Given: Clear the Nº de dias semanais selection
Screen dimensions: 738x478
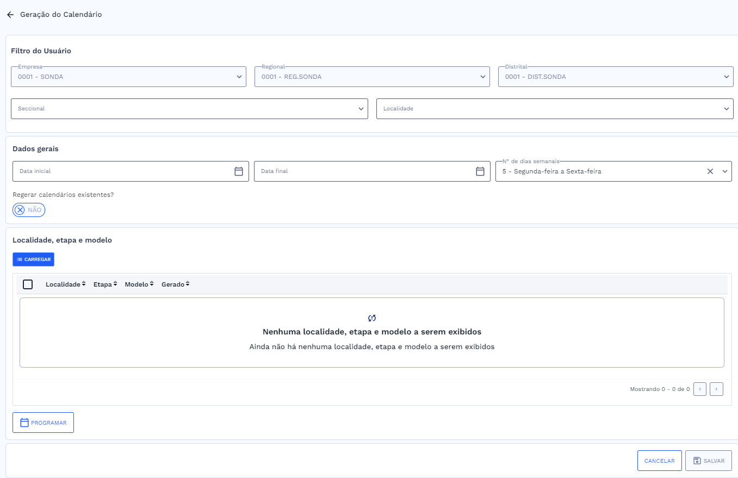Looking at the screenshot, I should (x=710, y=171).
